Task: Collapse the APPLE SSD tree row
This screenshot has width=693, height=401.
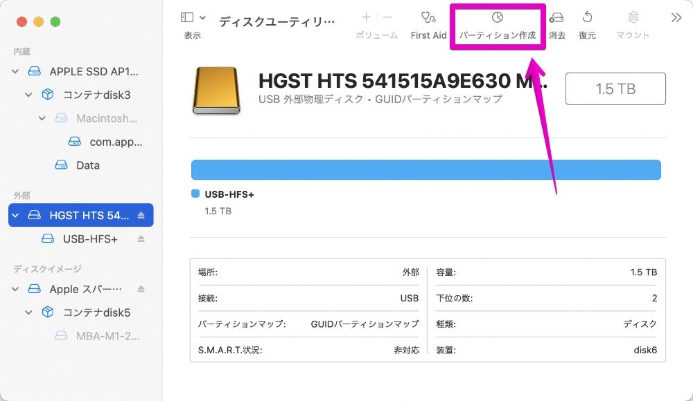Action: point(15,71)
